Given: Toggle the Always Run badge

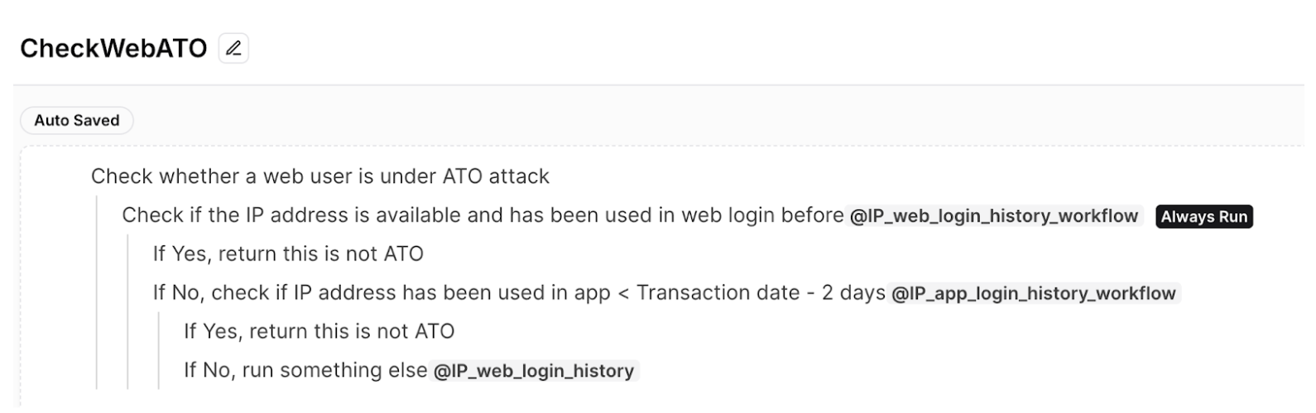Looking at the screenshot, I should click(x=1203, y=216).
